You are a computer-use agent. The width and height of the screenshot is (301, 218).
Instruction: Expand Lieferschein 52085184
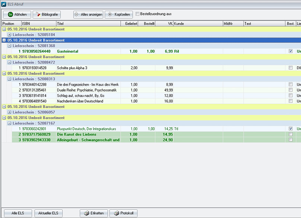[x=9, y=35]
